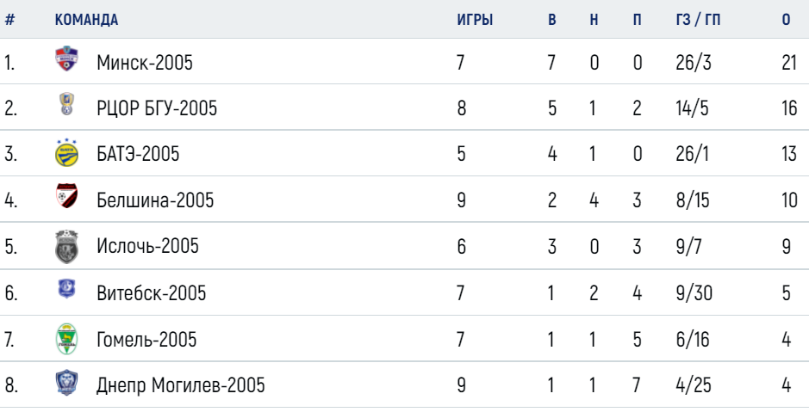This screenshot has width=809, height=412.
Task: Click the Белшина-2005 red-black crest
Action: click(66, 196)
